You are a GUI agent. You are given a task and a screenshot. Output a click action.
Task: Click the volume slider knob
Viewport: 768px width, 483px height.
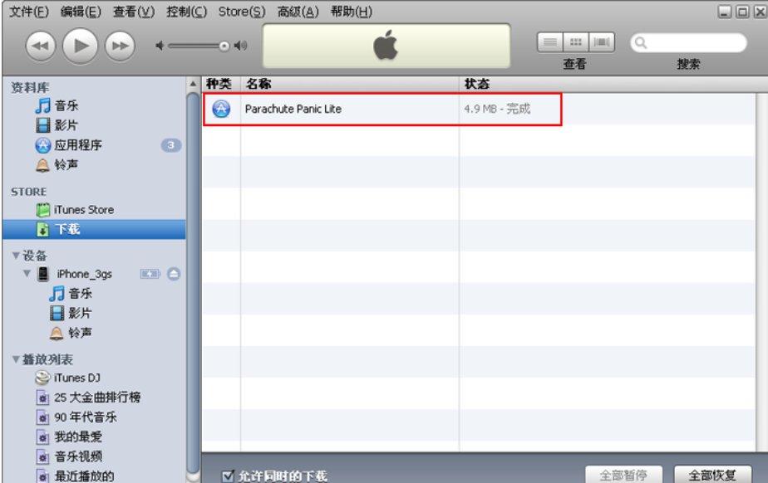coord(224,46)
